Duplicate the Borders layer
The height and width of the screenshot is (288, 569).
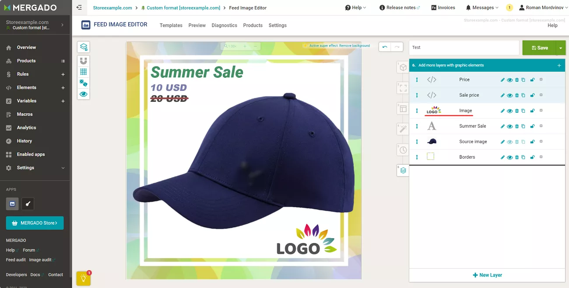[523, 157]
